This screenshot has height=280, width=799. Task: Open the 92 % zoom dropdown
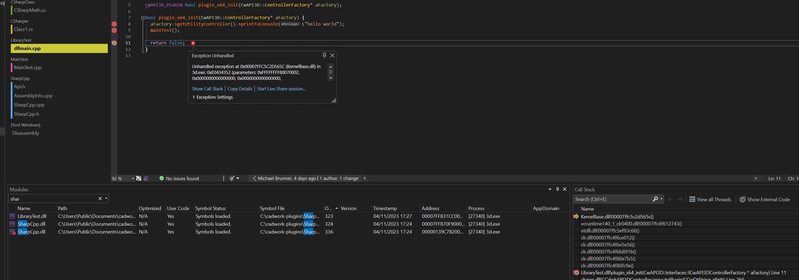[x=133, y=179]
